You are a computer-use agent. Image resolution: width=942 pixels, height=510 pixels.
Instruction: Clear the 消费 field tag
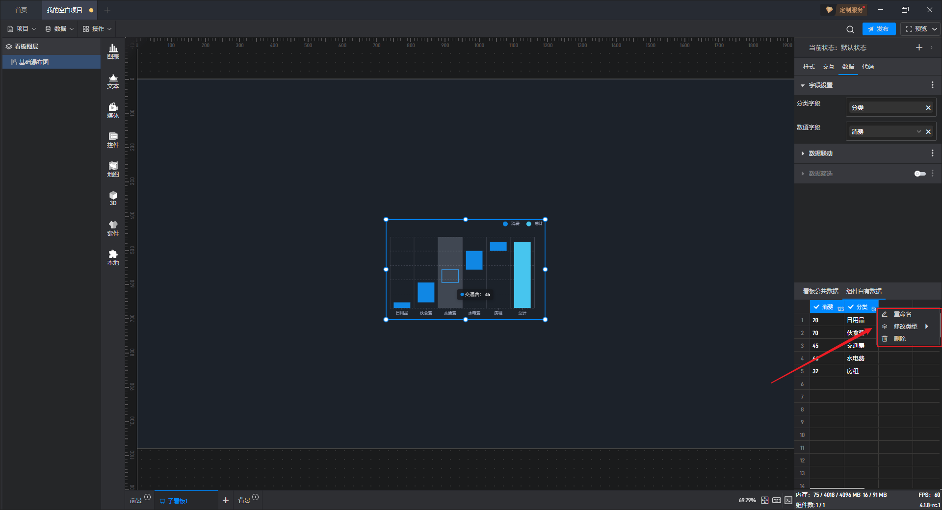[928, 131]
